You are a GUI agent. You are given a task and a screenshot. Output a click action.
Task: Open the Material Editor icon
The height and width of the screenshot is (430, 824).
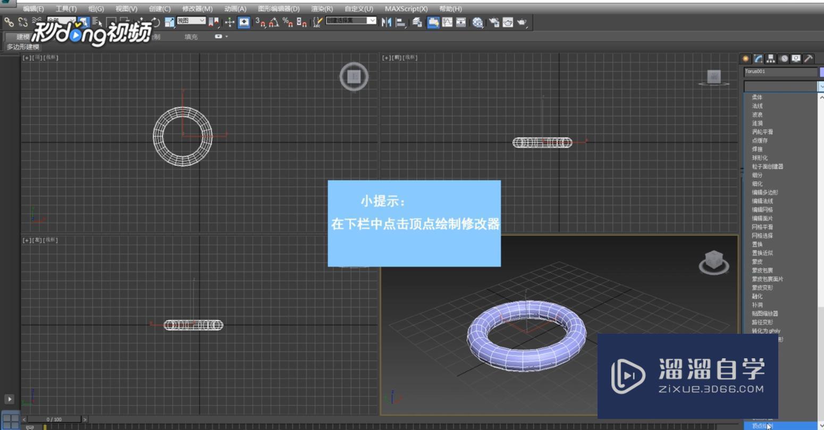point(477,22)
